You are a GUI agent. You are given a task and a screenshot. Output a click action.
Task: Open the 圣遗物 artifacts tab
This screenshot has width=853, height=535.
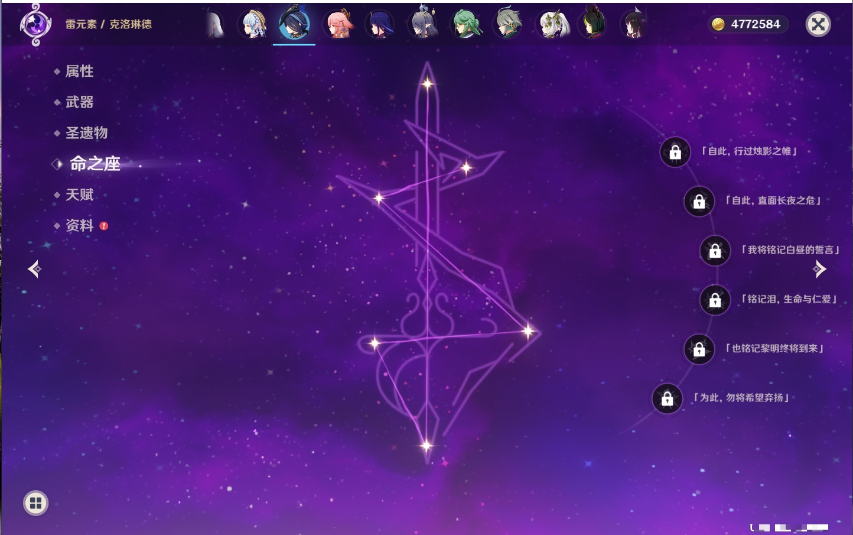pyautogui.click(x=86, y=133)
